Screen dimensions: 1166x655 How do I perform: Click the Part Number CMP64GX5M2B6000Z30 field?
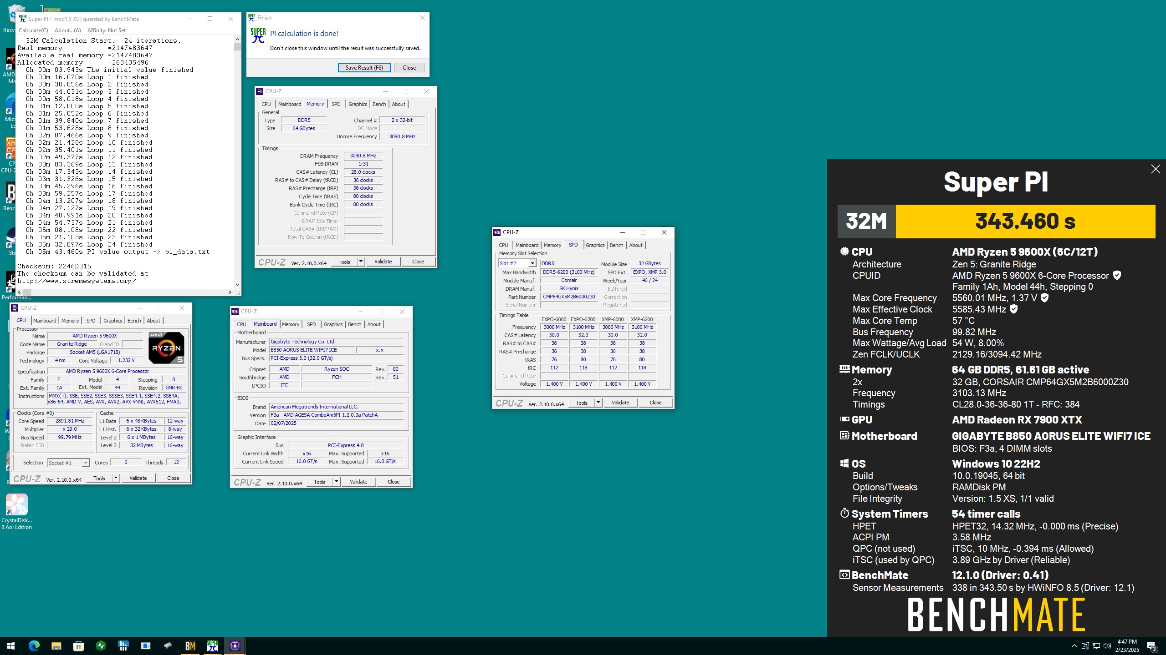(x=569, y=297)
